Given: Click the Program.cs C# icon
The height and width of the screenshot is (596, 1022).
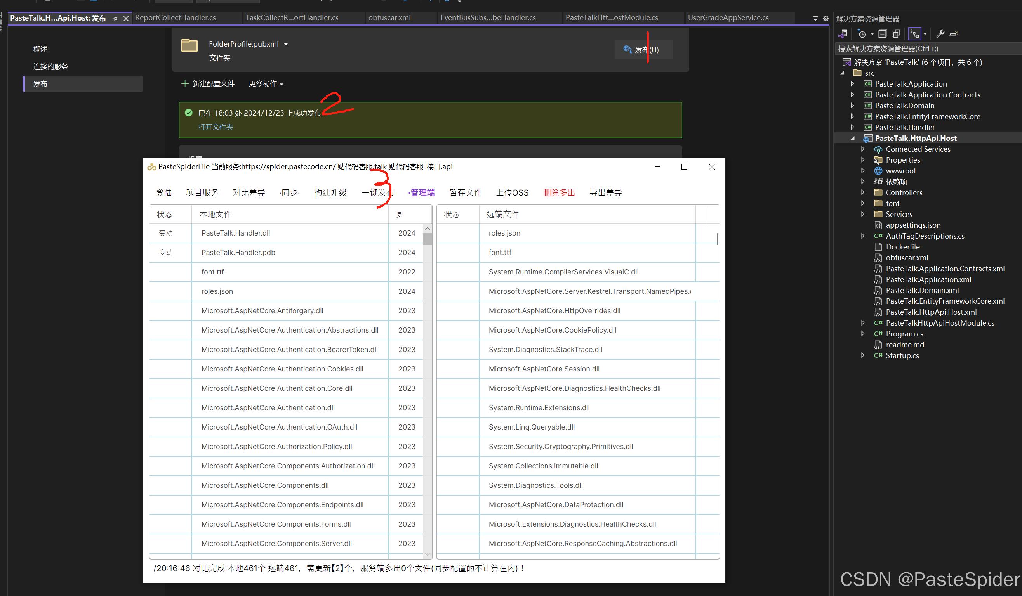Looking at the screenshot, I should [878, 334].
